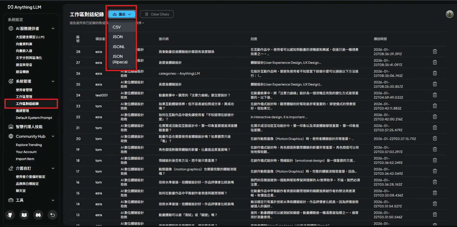Image resolution: width=457 pixels, height=227 pixels.
Task: Click the back arrow icon in sidebar footer
Action: [x=52, y=215]
